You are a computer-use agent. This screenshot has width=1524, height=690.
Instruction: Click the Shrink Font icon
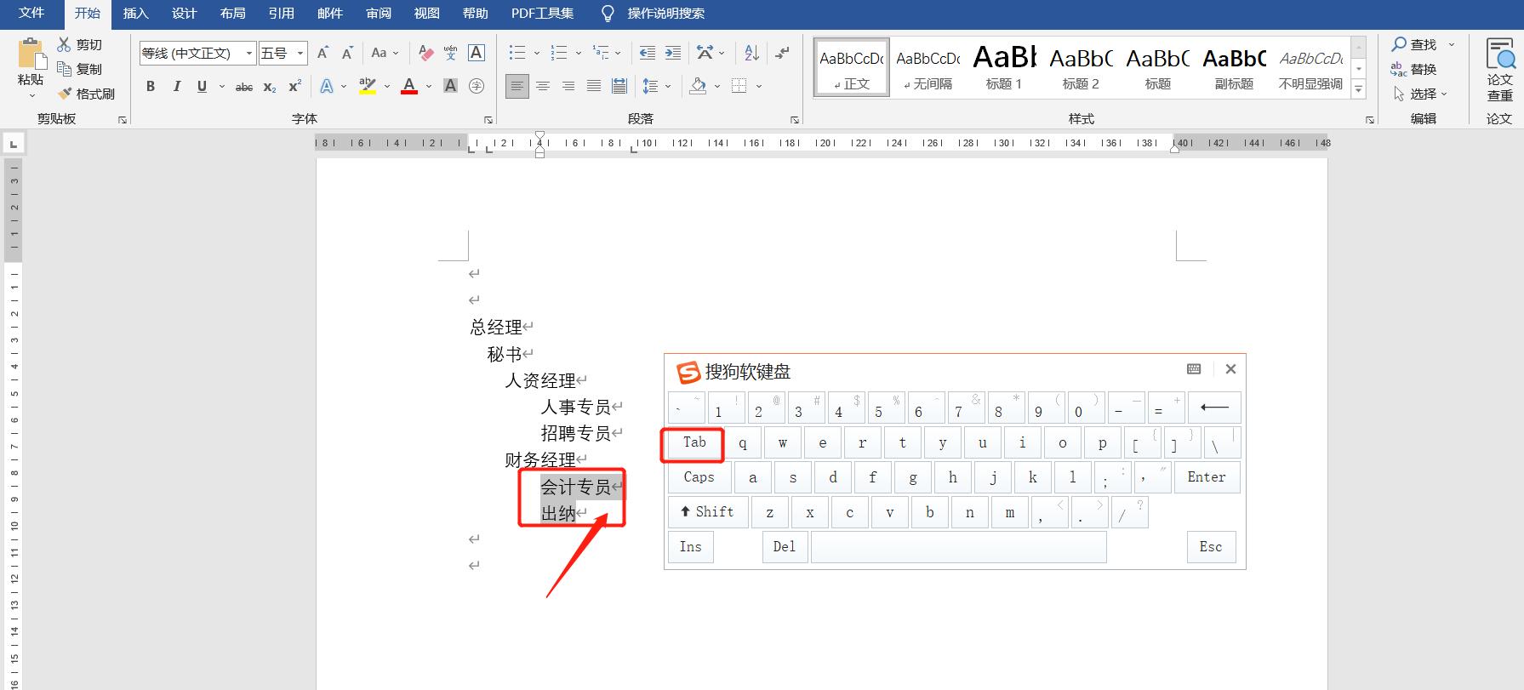(347, 53)
